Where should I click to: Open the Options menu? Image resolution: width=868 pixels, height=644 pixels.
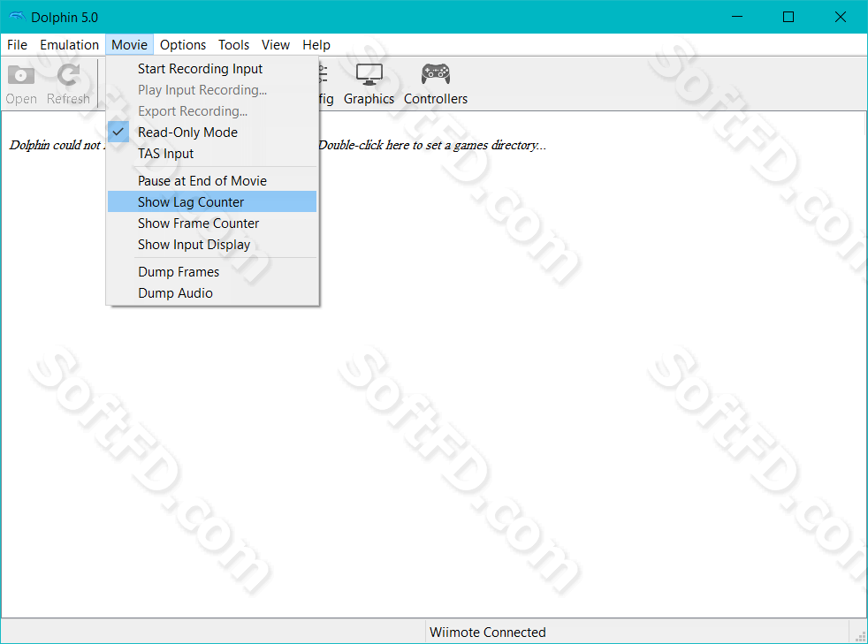pyautogui.click(x=183, y=45)
